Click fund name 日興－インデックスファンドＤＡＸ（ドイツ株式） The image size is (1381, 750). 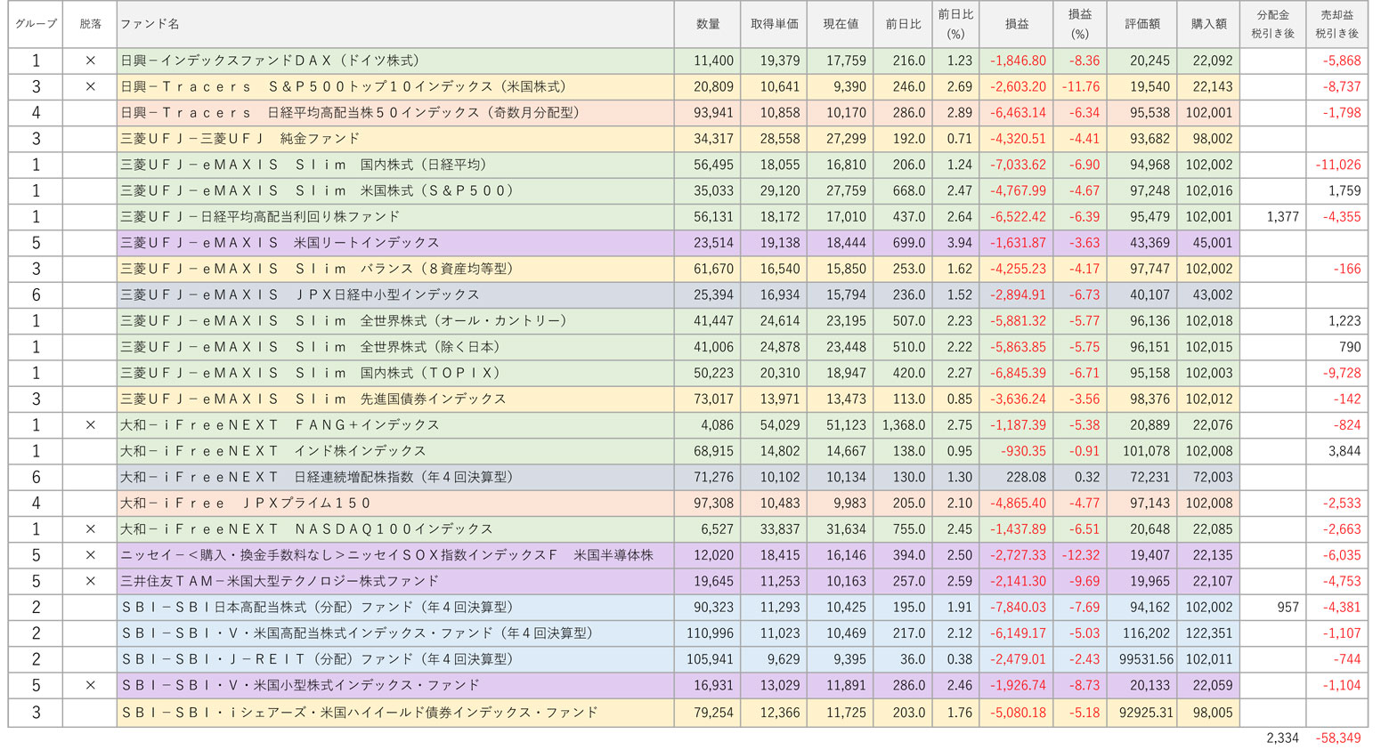pyautogui.click(x=270, y=60)
